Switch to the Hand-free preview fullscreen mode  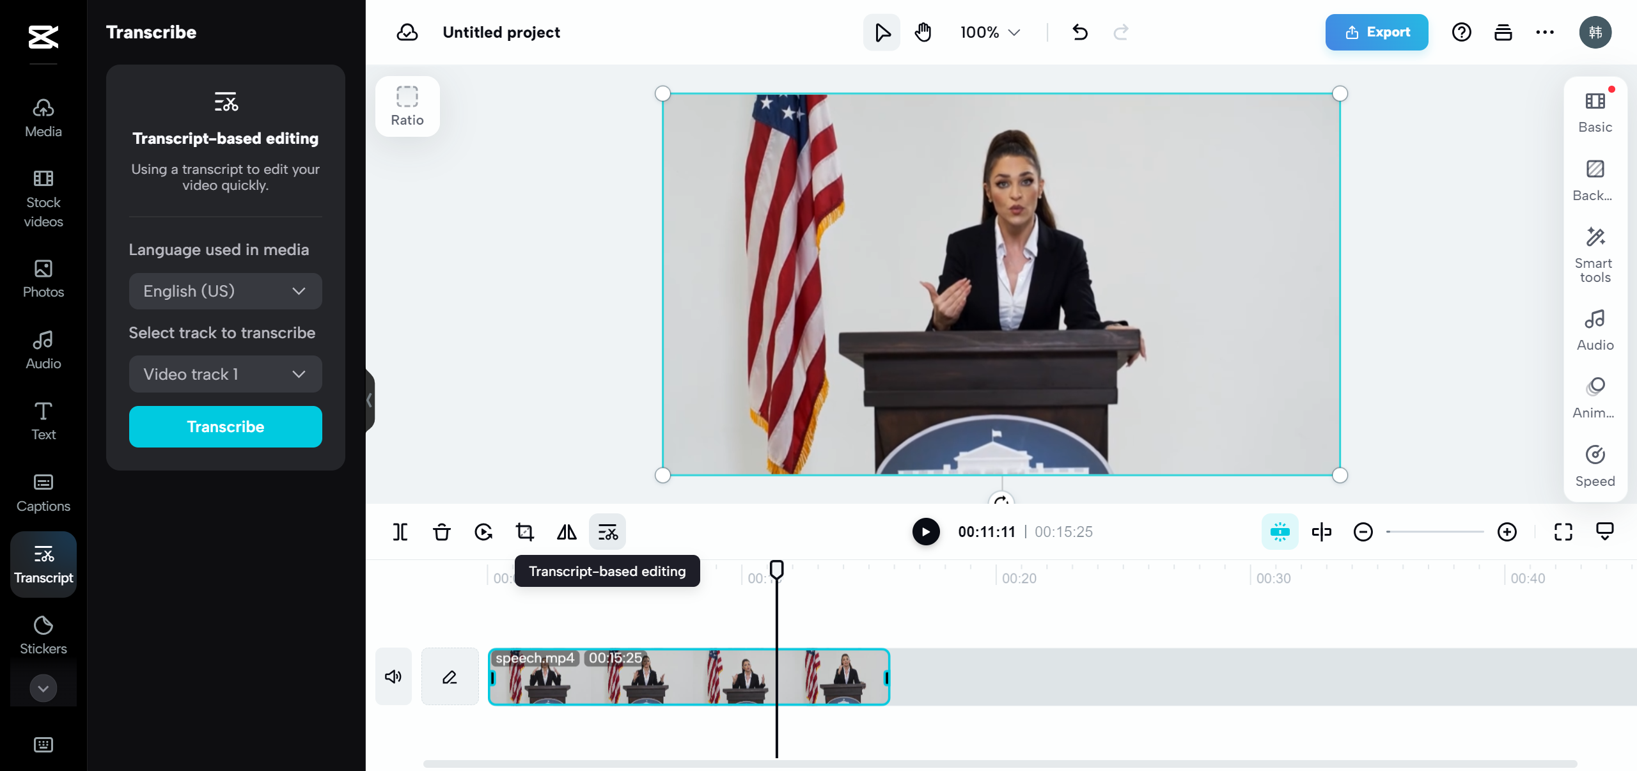coord(1562,531)
